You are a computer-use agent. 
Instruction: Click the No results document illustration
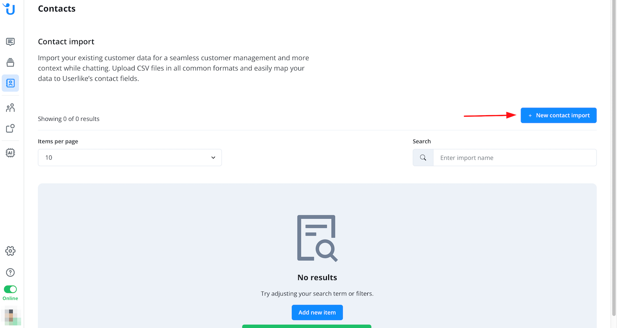pyautogui.click(x=317, y=238)
